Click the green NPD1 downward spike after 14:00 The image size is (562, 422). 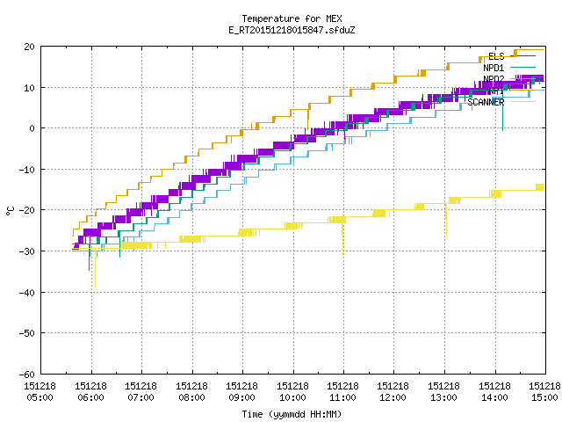[x=502, y=112]
